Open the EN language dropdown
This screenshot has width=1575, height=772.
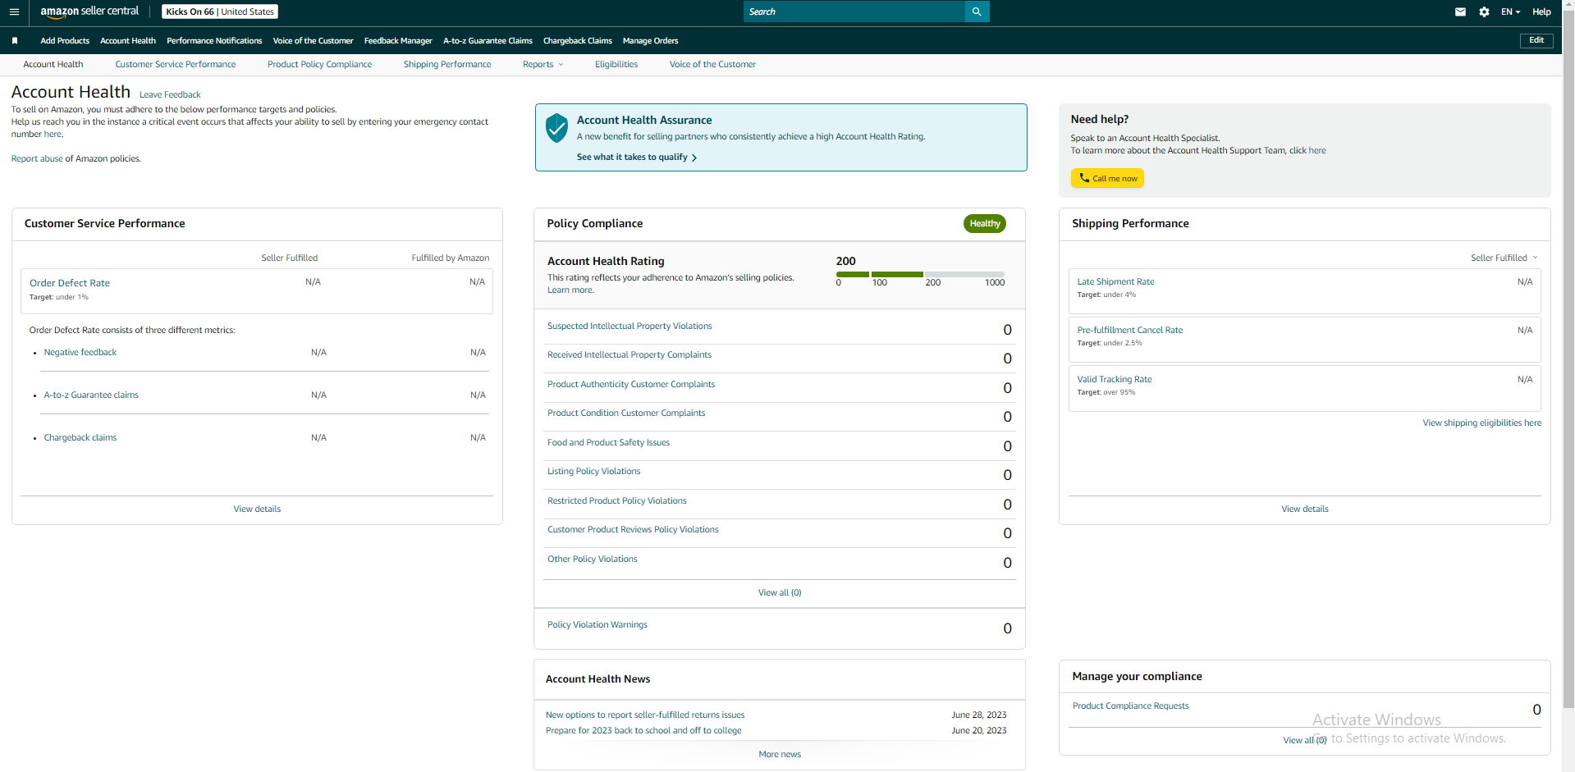[1510, 11]
